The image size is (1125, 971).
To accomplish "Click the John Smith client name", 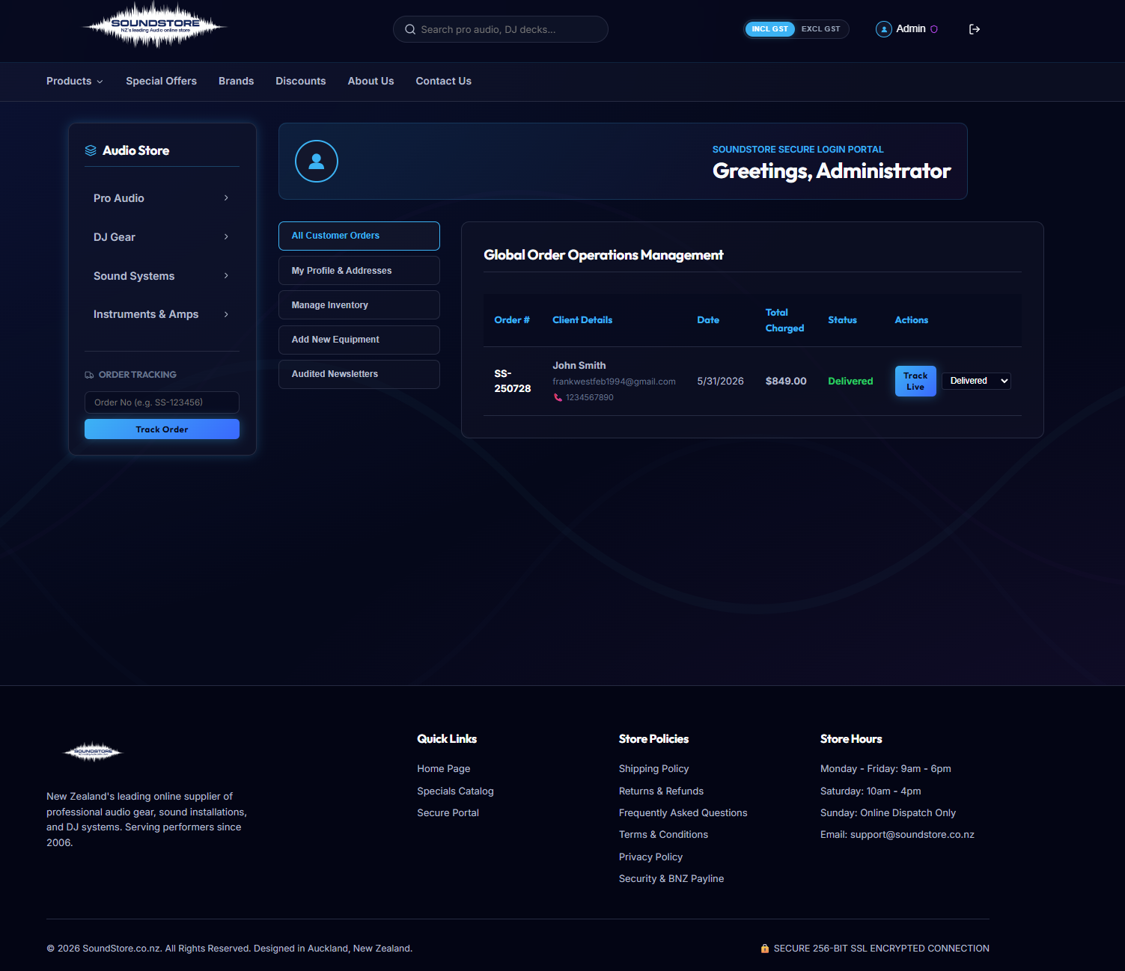I will coord(579,366).
